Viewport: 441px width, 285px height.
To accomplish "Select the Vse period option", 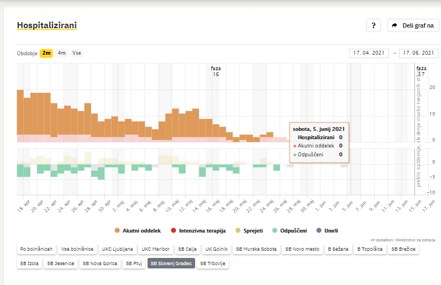I will [77, 53].
